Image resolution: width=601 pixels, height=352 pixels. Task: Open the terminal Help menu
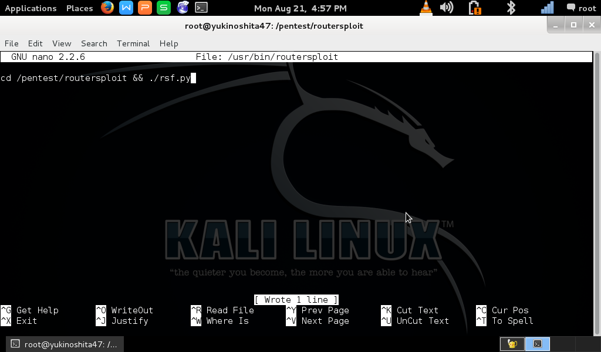[168, 43]
